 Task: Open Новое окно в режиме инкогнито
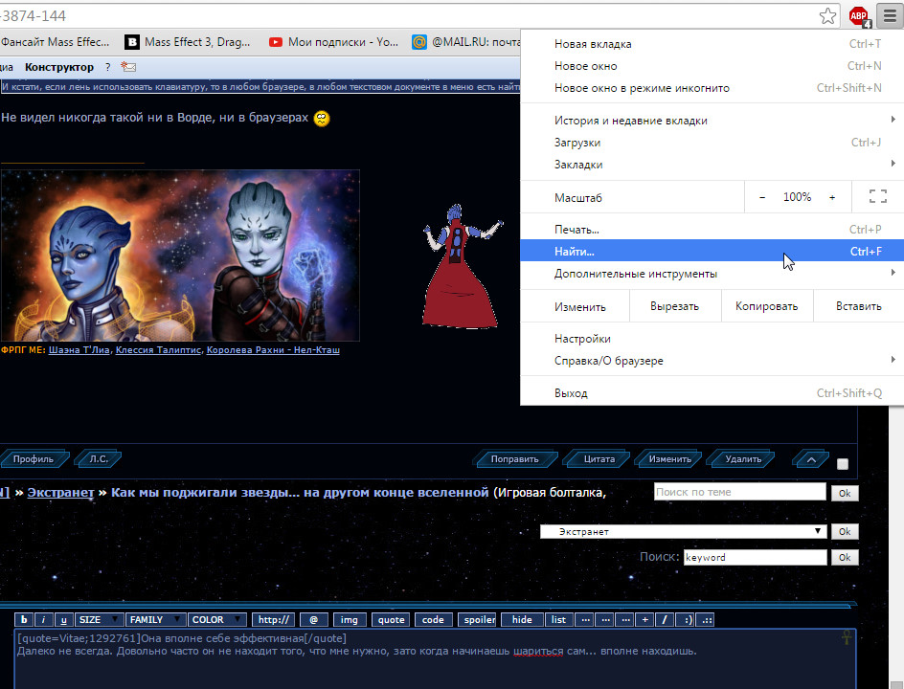click(712, 88)
